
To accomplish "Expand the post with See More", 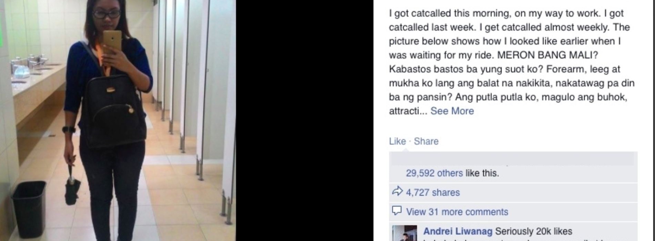I will 452,111.
